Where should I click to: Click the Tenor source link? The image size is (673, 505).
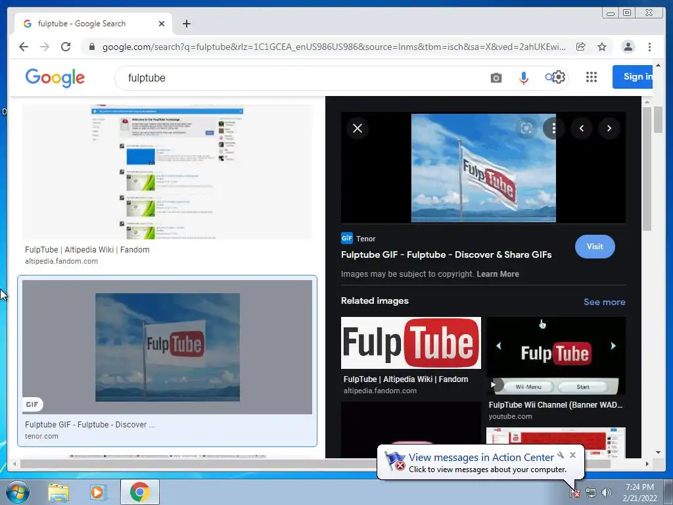365,239
